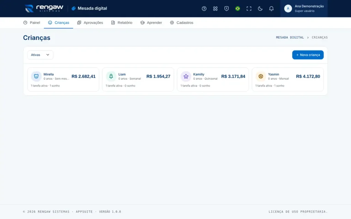Open the Aprender tab
Image resolution: width=351 pixels, height=219 pixels.
tap(151, 23)
